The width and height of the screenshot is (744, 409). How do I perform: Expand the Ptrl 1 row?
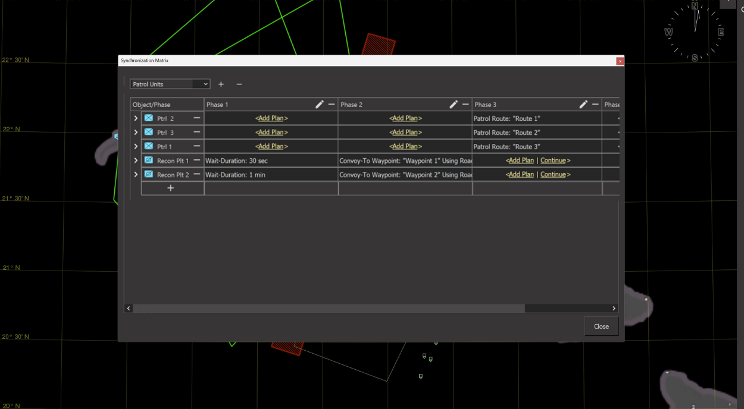(x=136, y=146)
